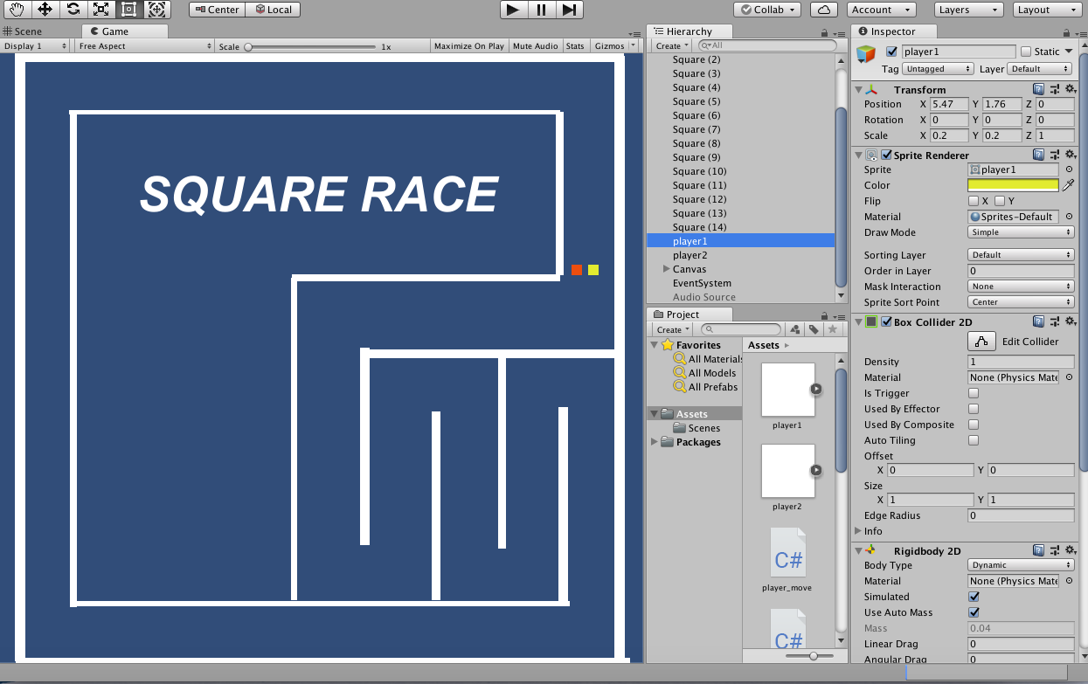Image resolution: width=1088 pixels, height=684 pixels.
Task: Open the Layout menu dropdown
Action: tap(1045, 10)
